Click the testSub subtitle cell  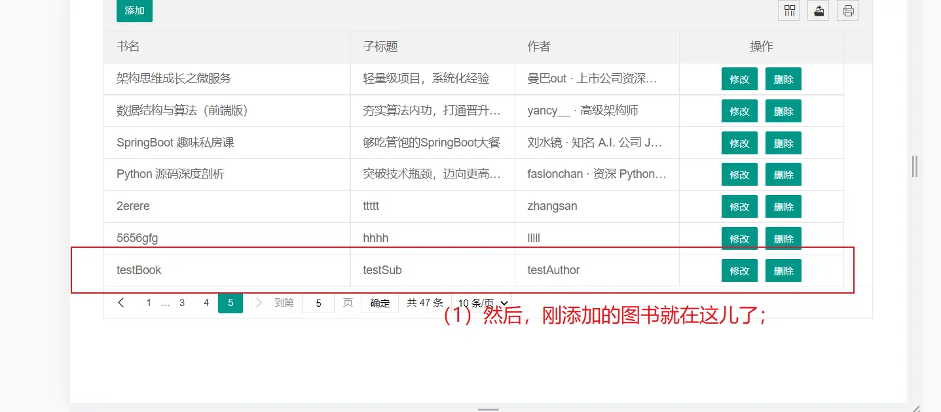coord(433,270)
